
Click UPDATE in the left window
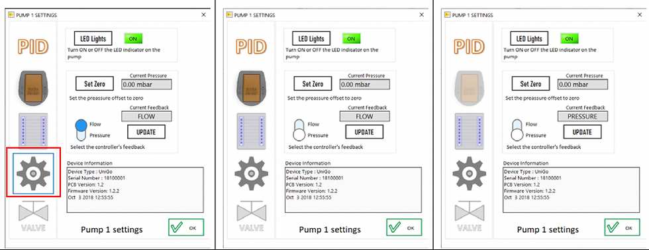(146, 132)
